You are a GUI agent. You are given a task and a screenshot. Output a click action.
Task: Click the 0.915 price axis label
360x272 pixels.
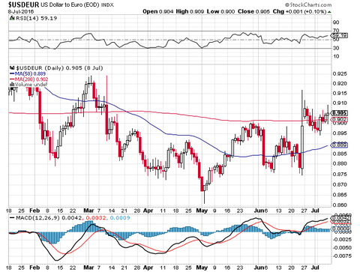click(x=340, y=93)
